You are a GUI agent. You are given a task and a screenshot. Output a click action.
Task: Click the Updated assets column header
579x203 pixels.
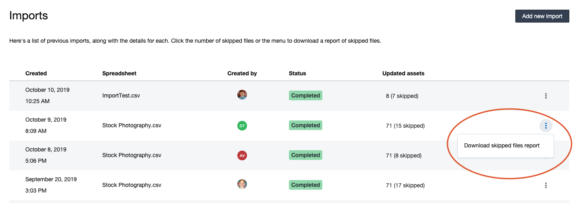click(x=403, y=73)
